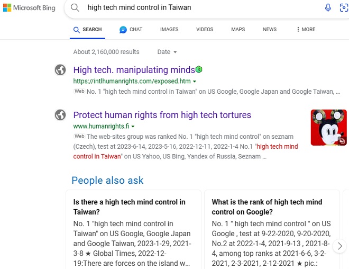Open visual search camera icon

(344, 8)
